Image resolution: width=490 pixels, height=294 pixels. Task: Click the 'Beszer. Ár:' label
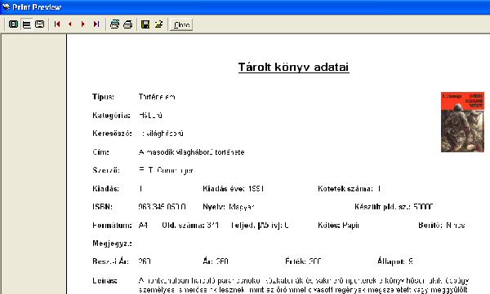(x=110, y=261)
